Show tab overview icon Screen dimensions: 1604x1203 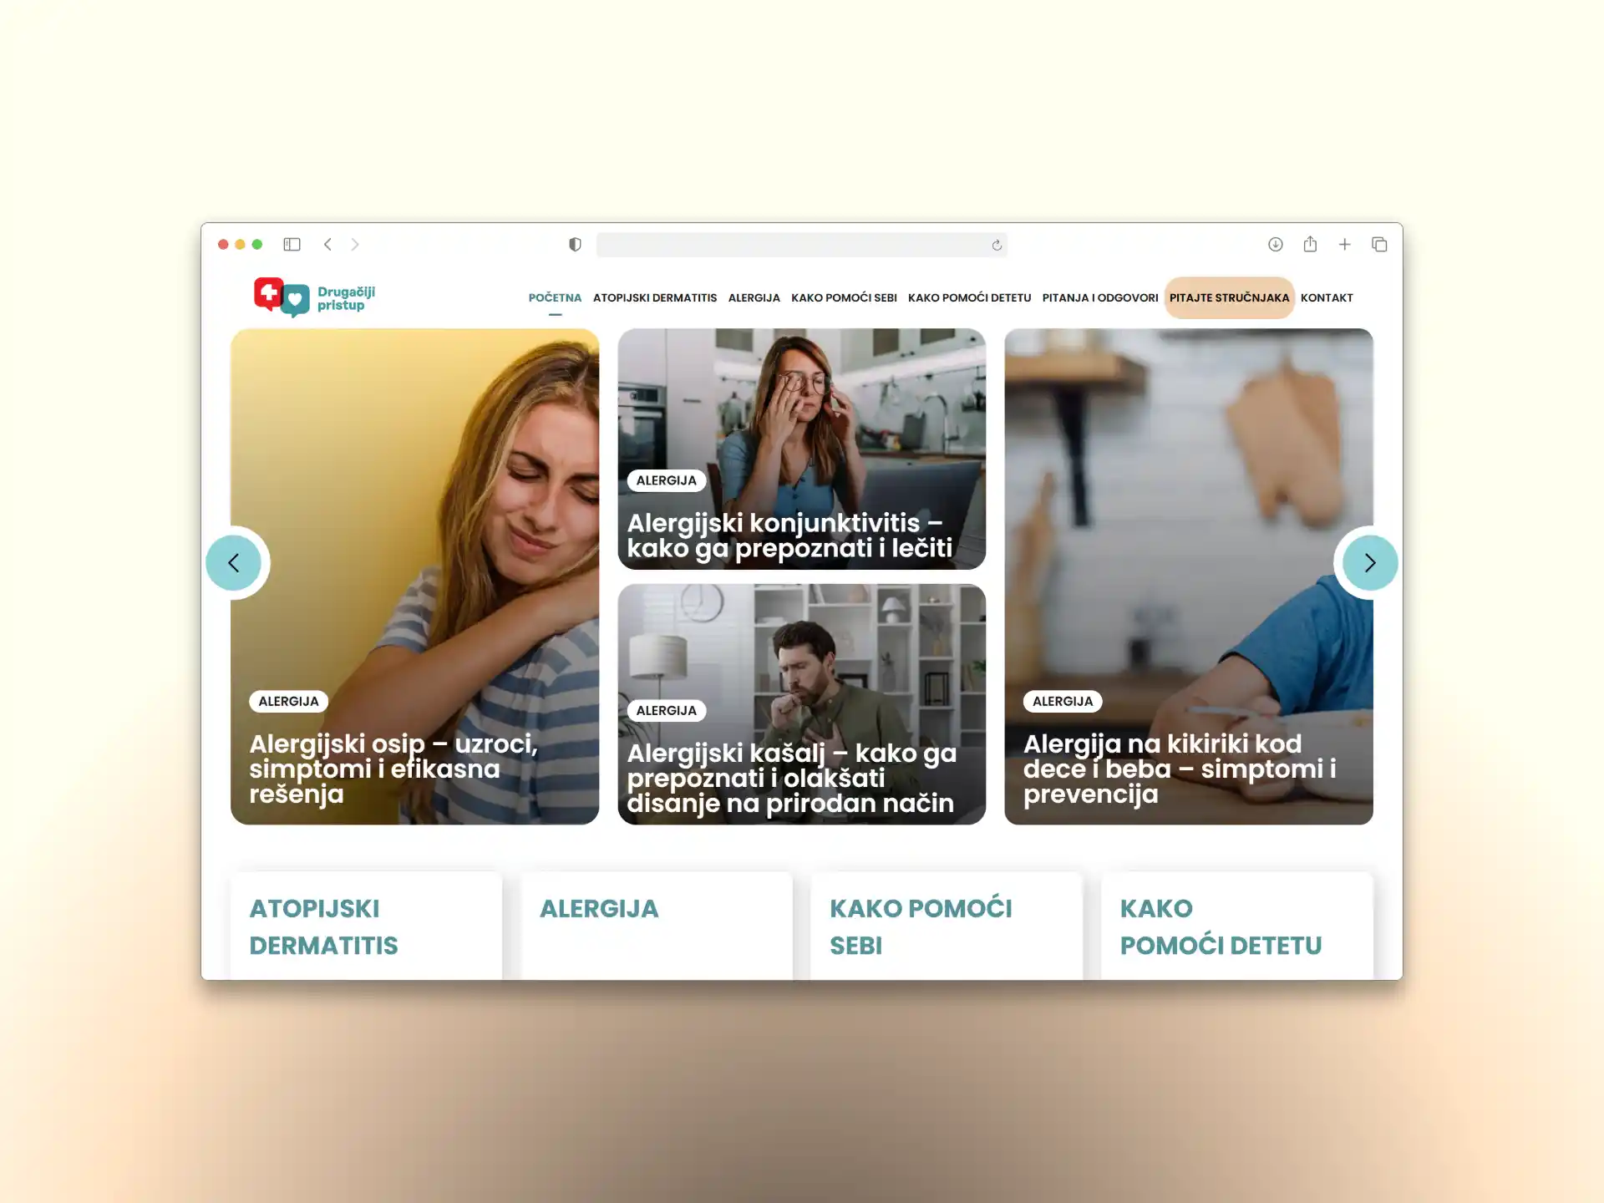[x=1379, y=245]
